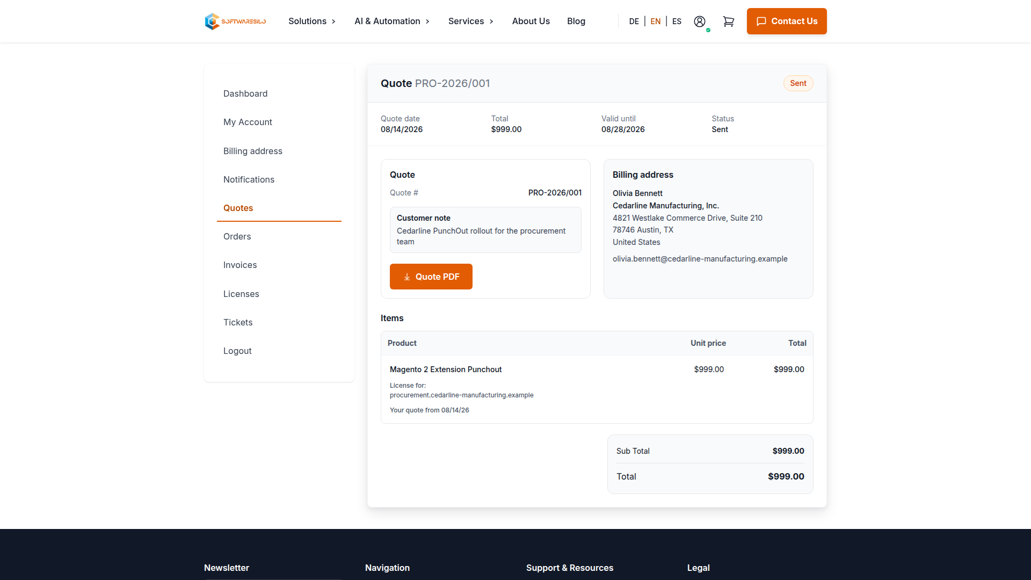1031x580 pixels.
Task: Click the Contact Us button
Action: click(x=787, y=21)
